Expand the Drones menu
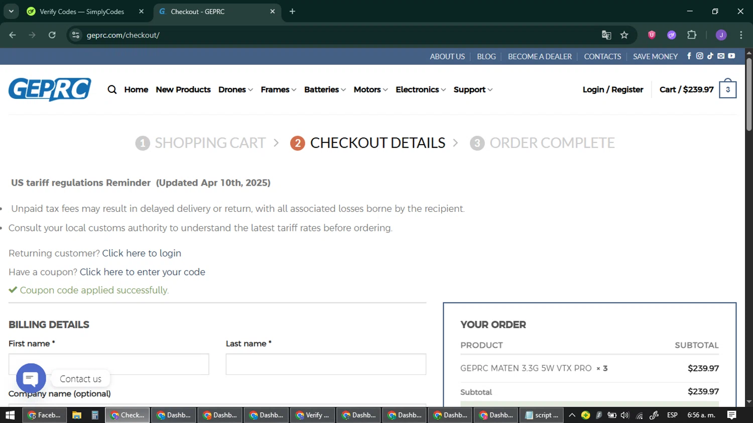753x423 pixels. click(x=235, y=89)
